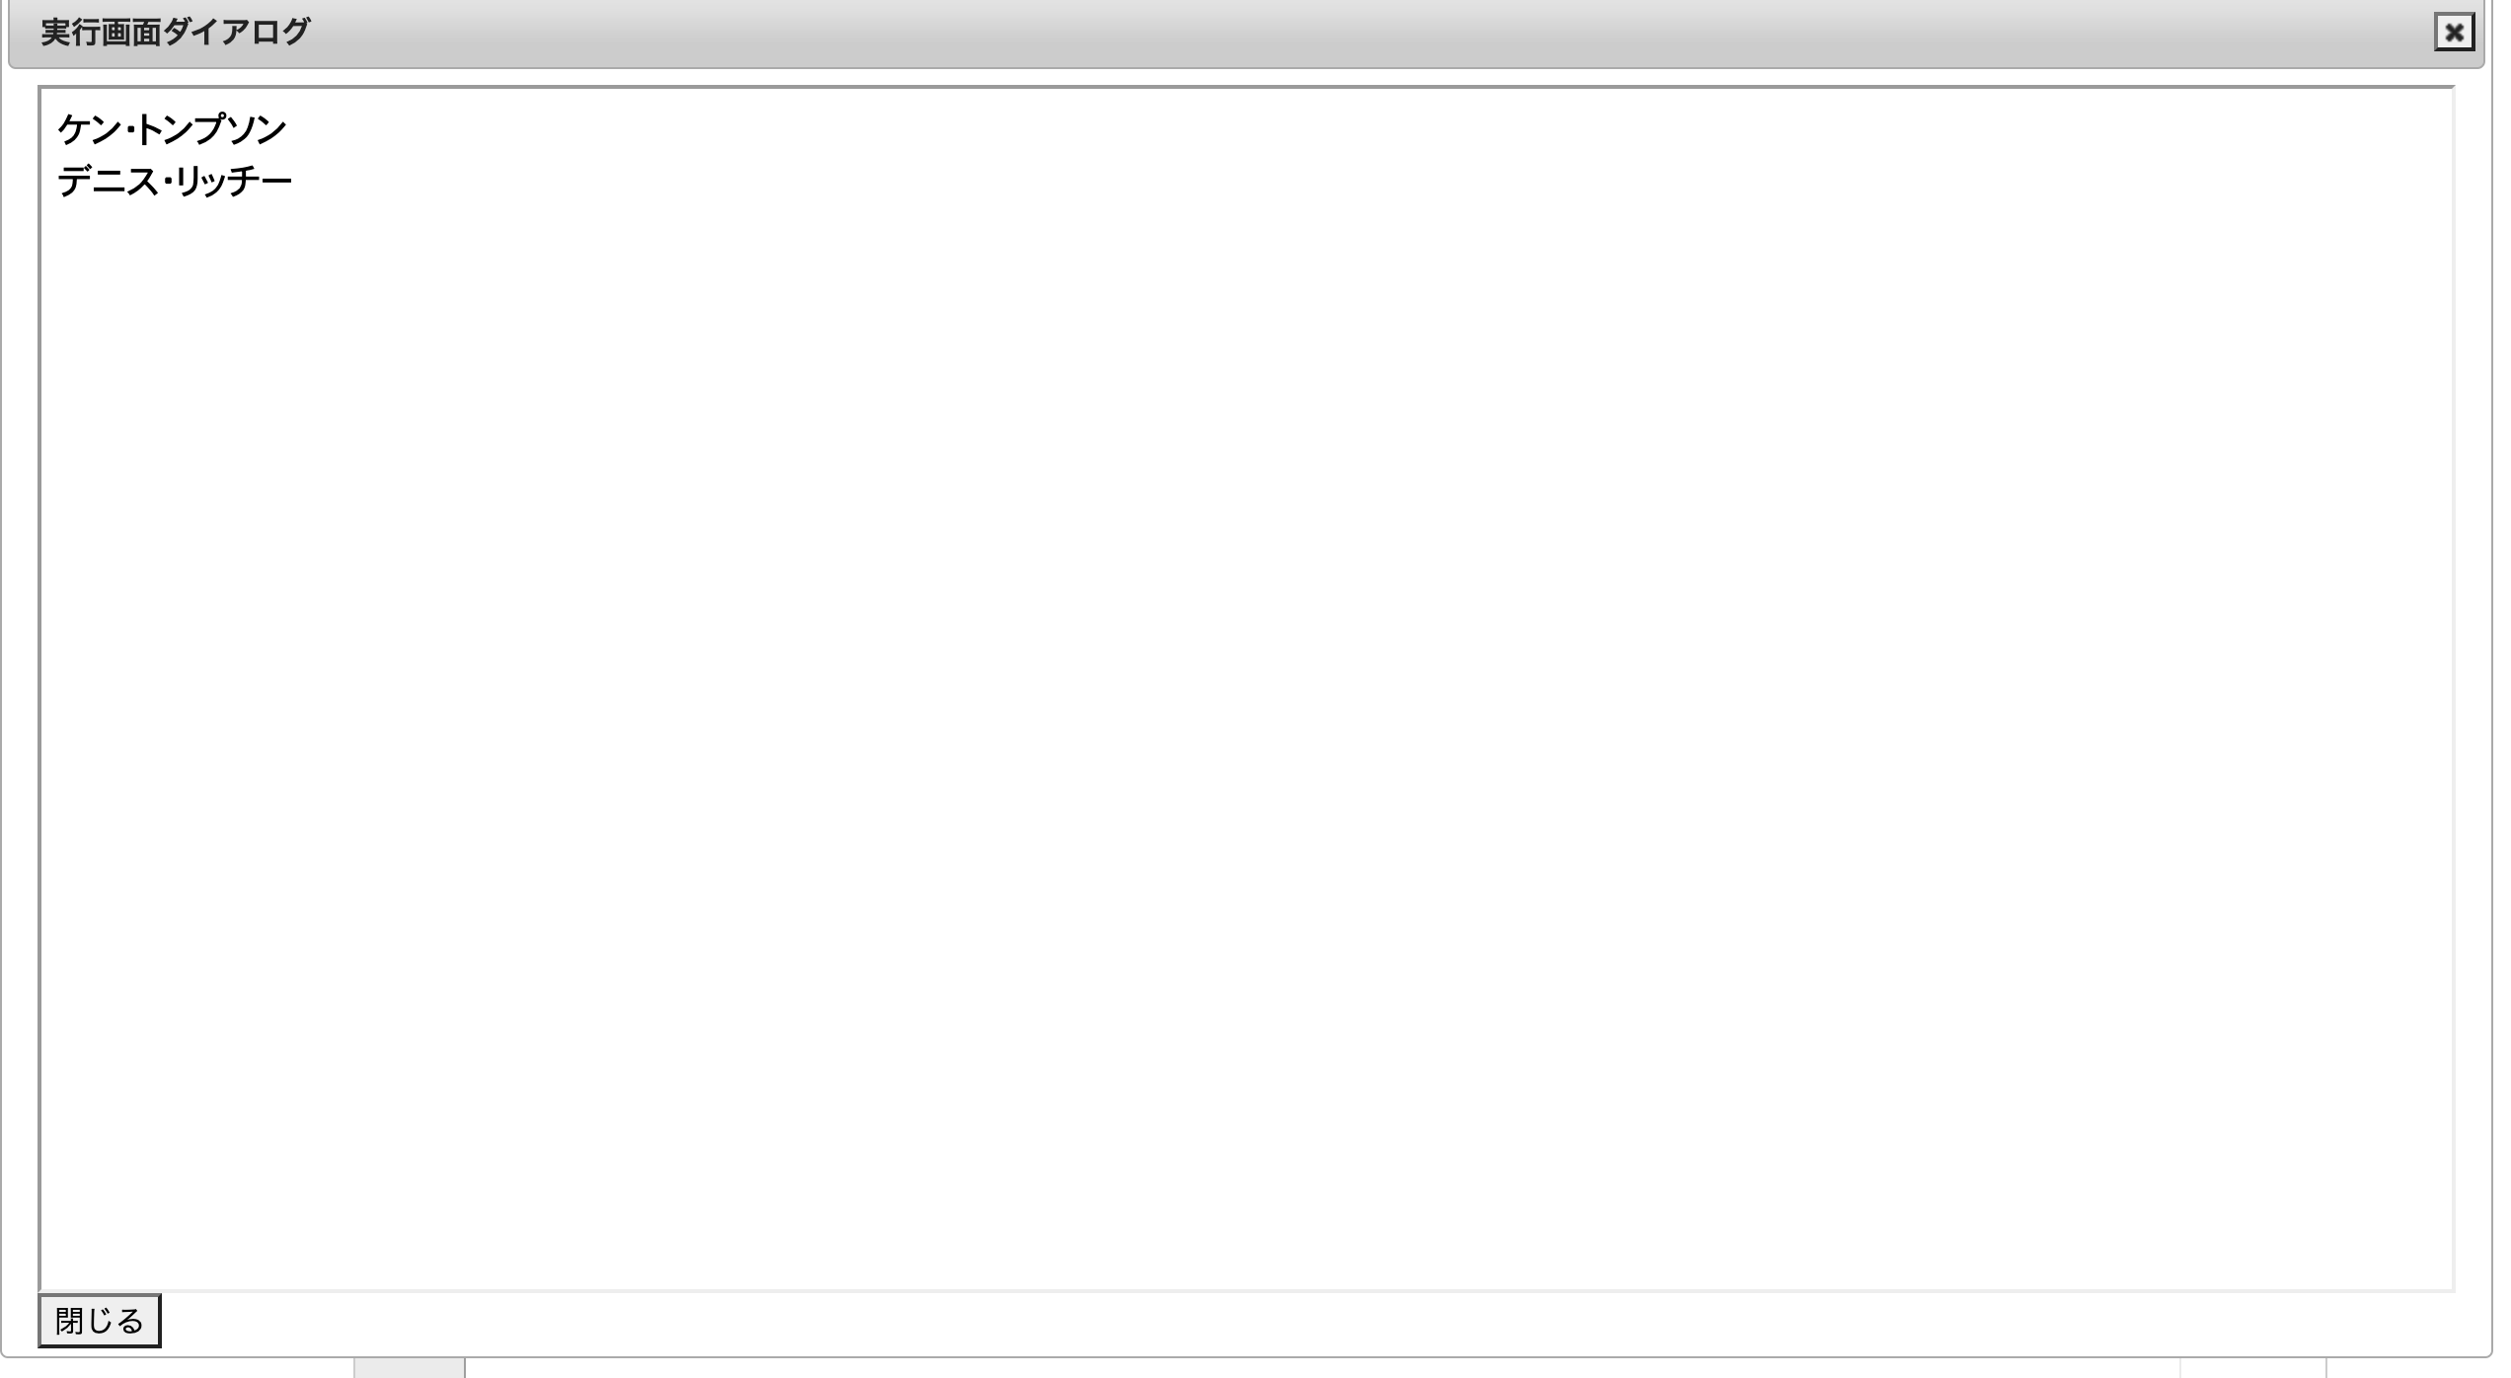Place cursor on the word リッチー

tap(234, 182)
